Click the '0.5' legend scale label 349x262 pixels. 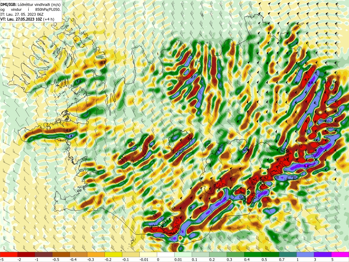click(265, 260)
